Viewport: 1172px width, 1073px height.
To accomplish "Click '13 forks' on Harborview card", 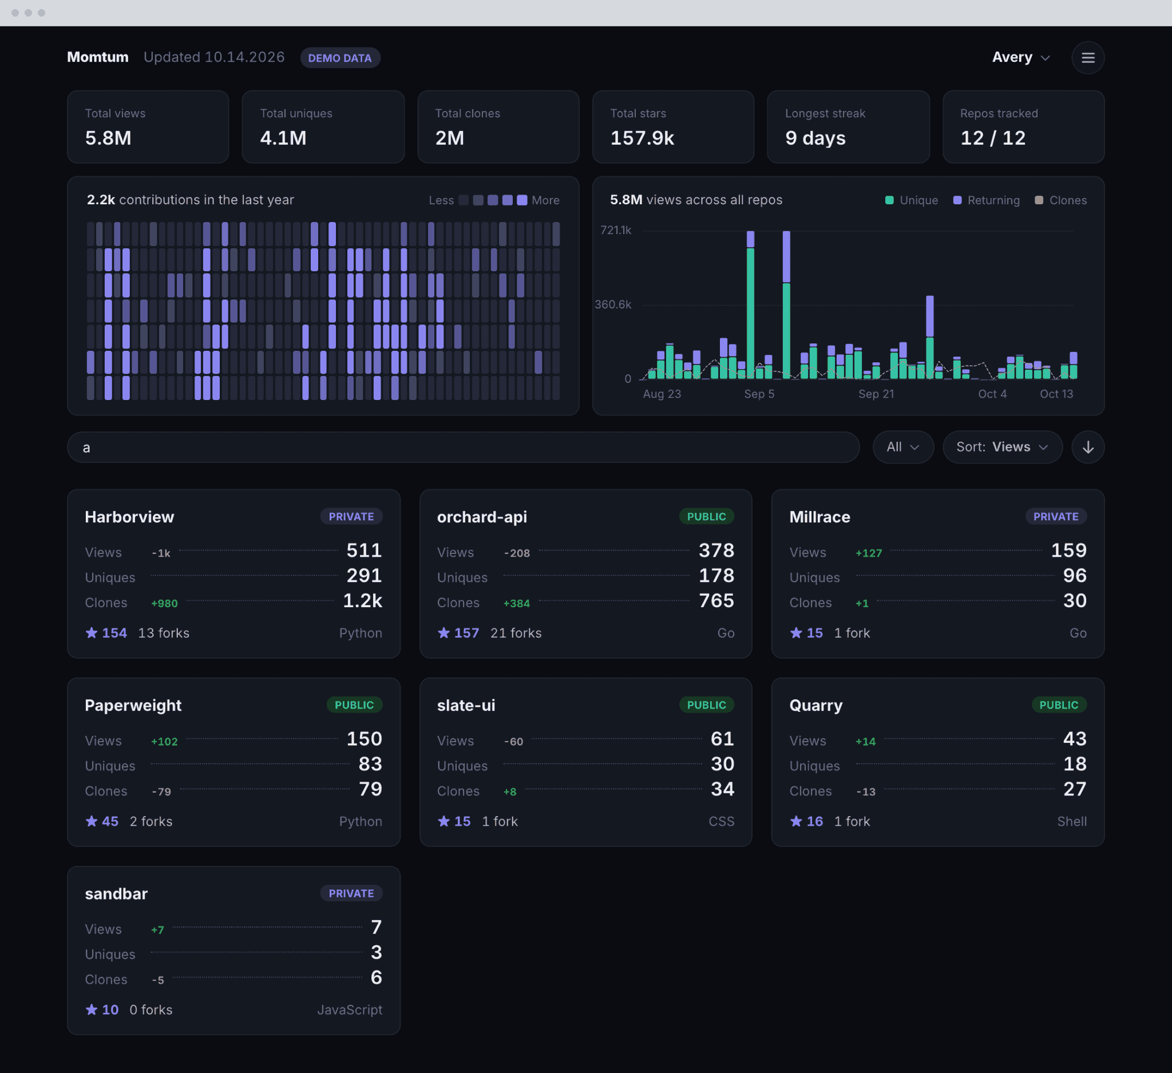I will point(164,633).
